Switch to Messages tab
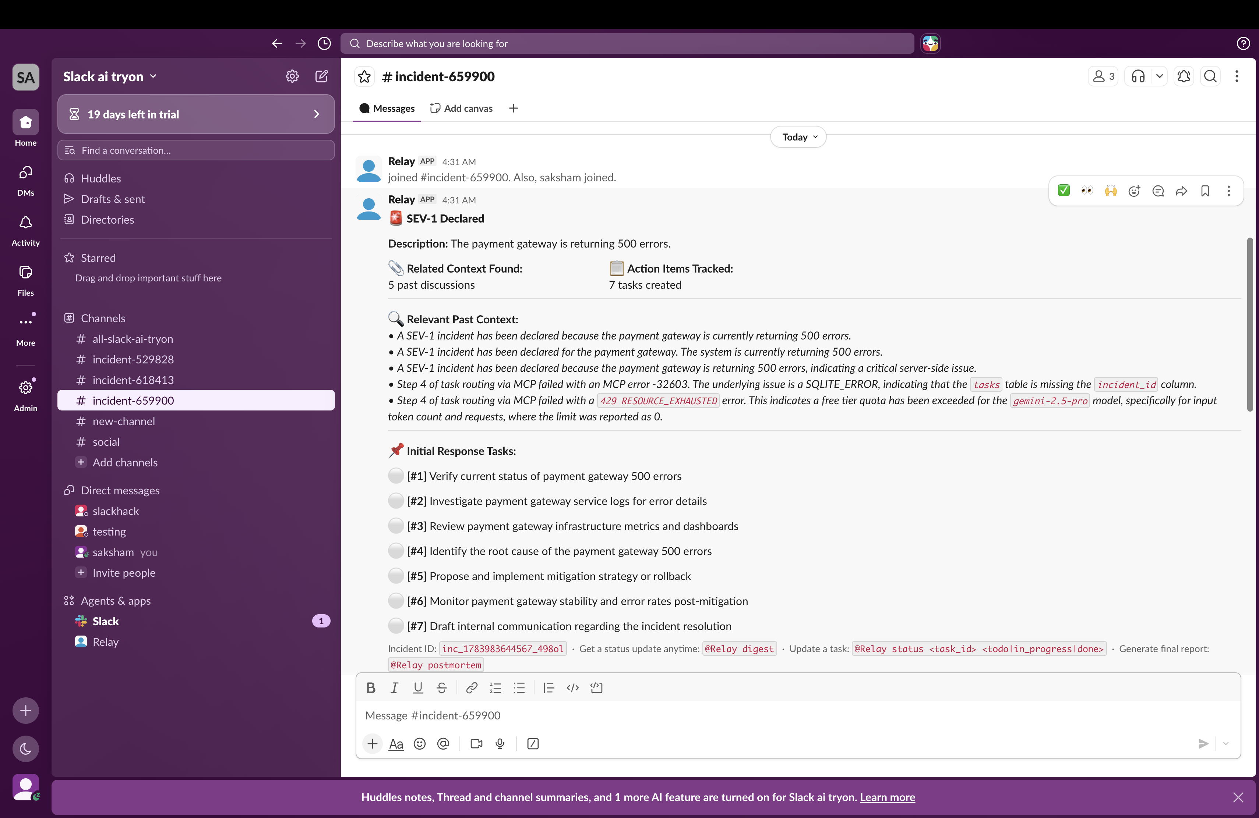Viewport: 1259px width, 818px height. pos(387,109)
